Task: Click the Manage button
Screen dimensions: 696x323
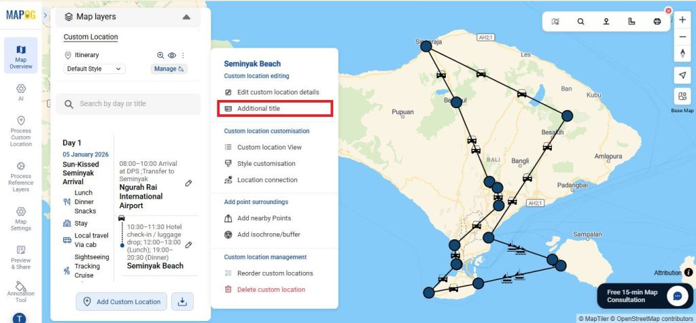Action: (x=169, y=69)
